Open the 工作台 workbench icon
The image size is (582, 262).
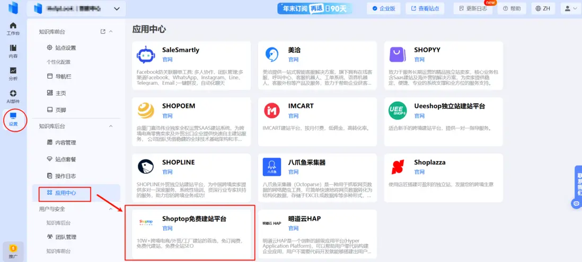(13, 29)
